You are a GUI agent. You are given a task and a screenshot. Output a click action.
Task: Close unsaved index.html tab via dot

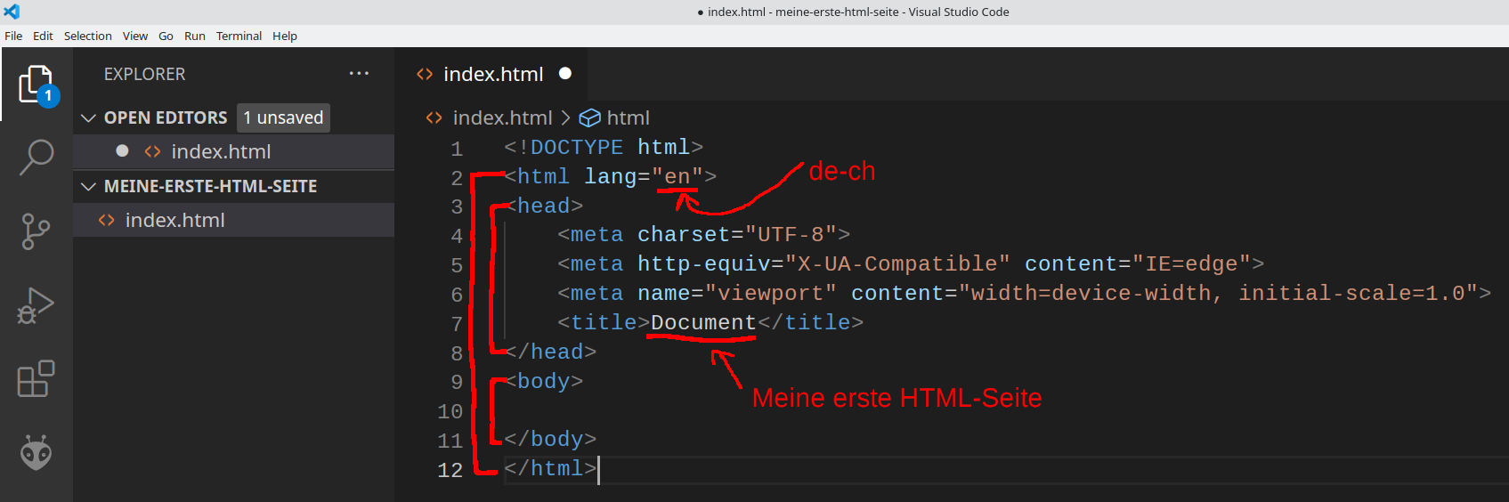565,74
